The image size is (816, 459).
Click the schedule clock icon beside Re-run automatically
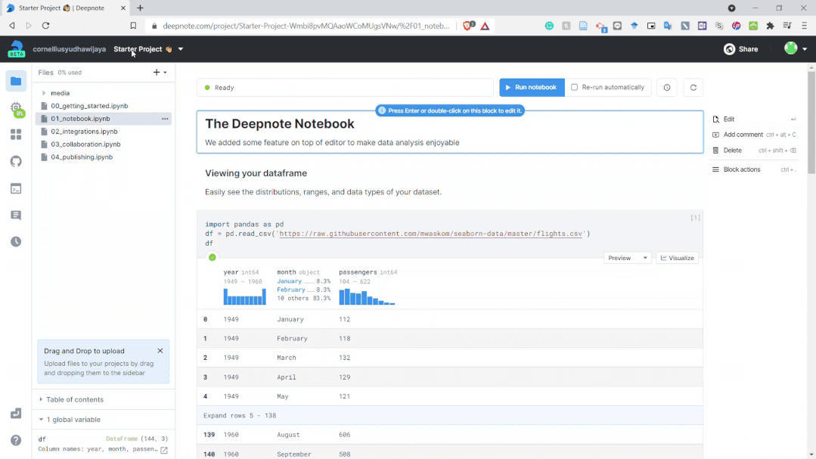click(667, 88)
